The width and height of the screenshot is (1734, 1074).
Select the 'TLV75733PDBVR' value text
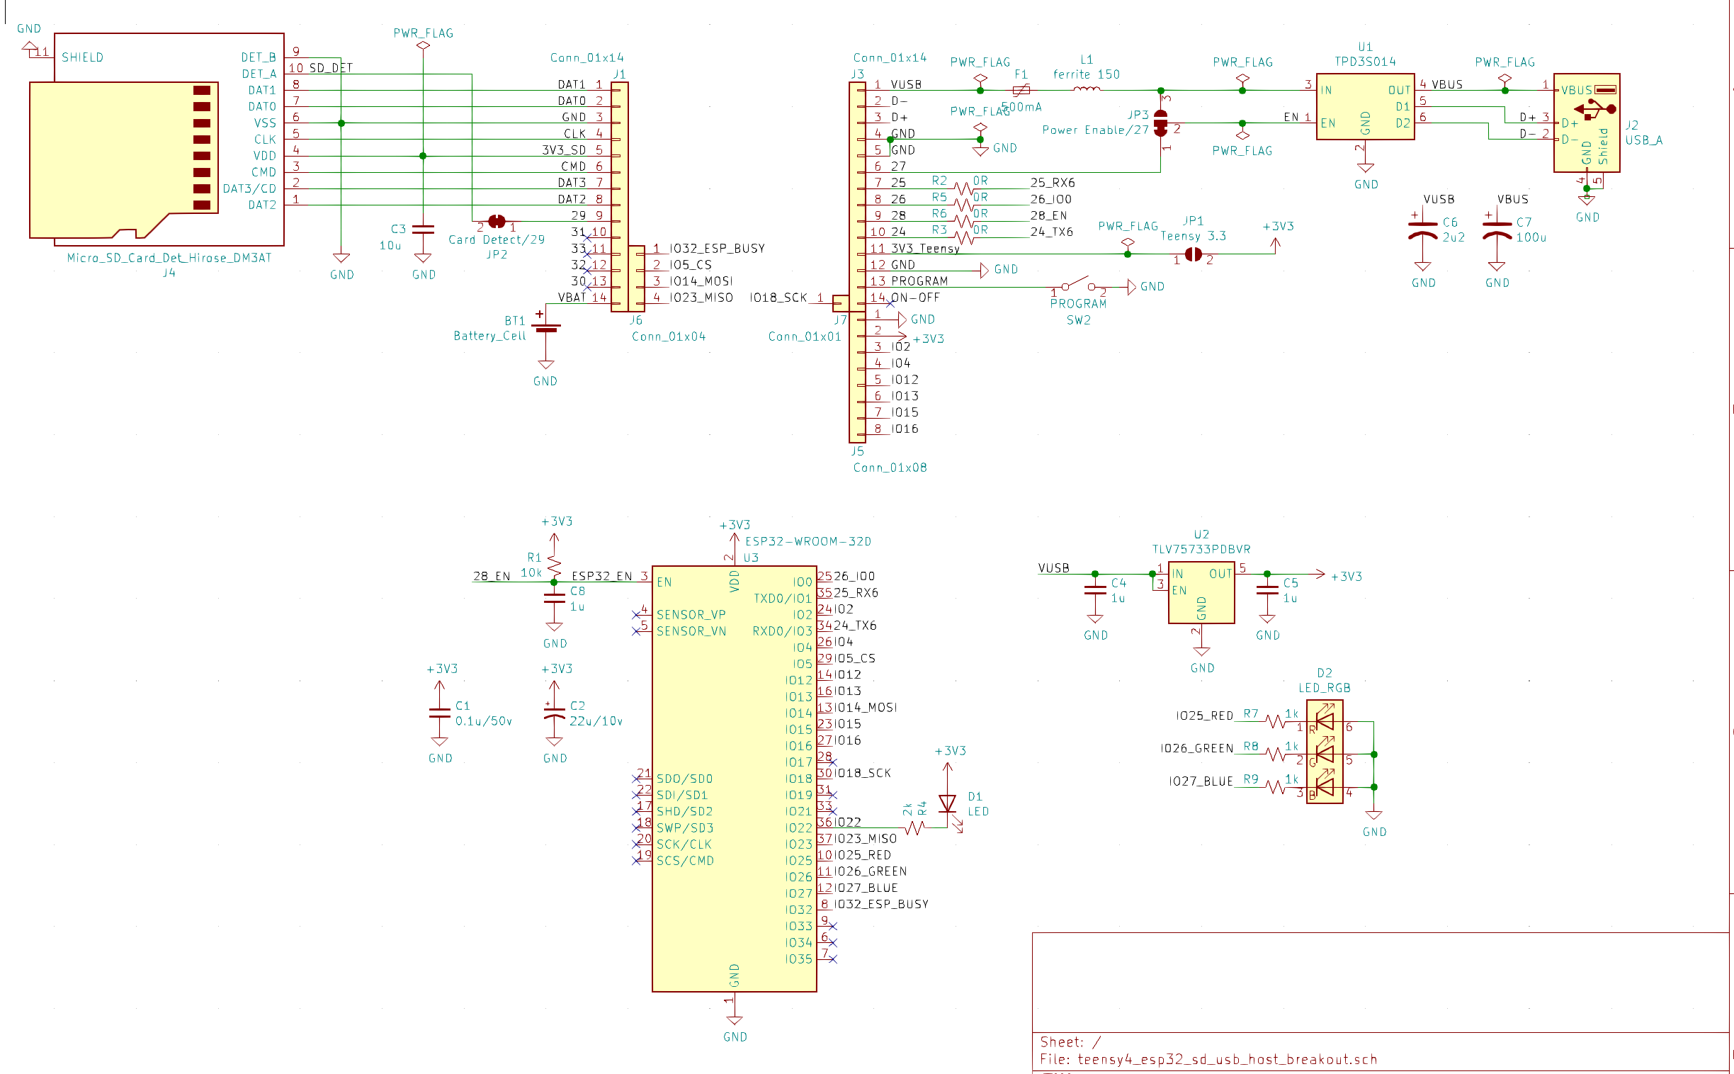coord(1201,549)
